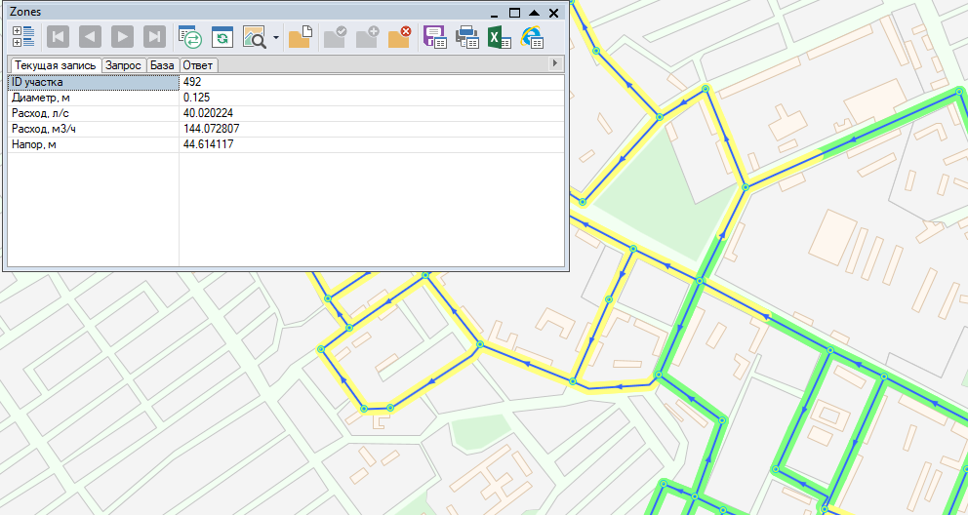Go to the first record
Viewport: 968px width, 515px height.
[x=58, y=38]
